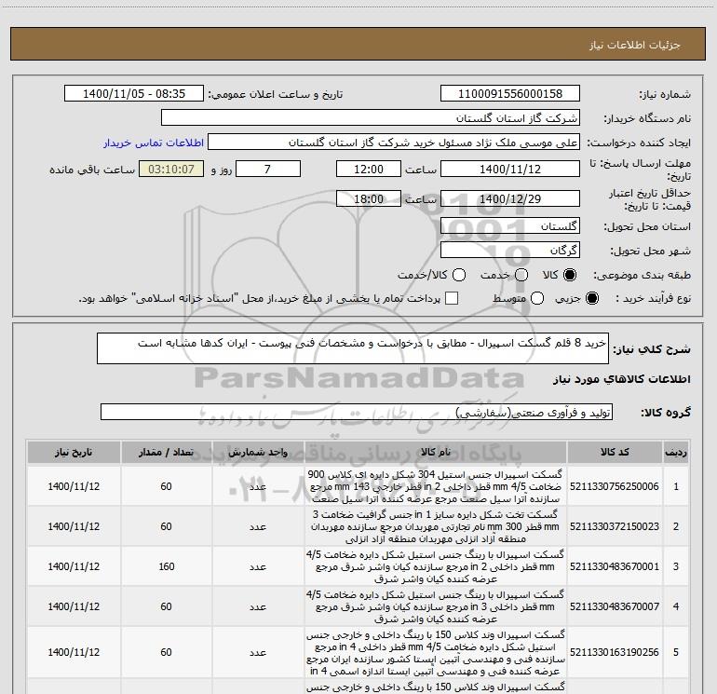Screen dimensions: 717x694
Task: Click the section title اطلاعات کالاهای مورد نیاز
Action: (x=622, y=379)
